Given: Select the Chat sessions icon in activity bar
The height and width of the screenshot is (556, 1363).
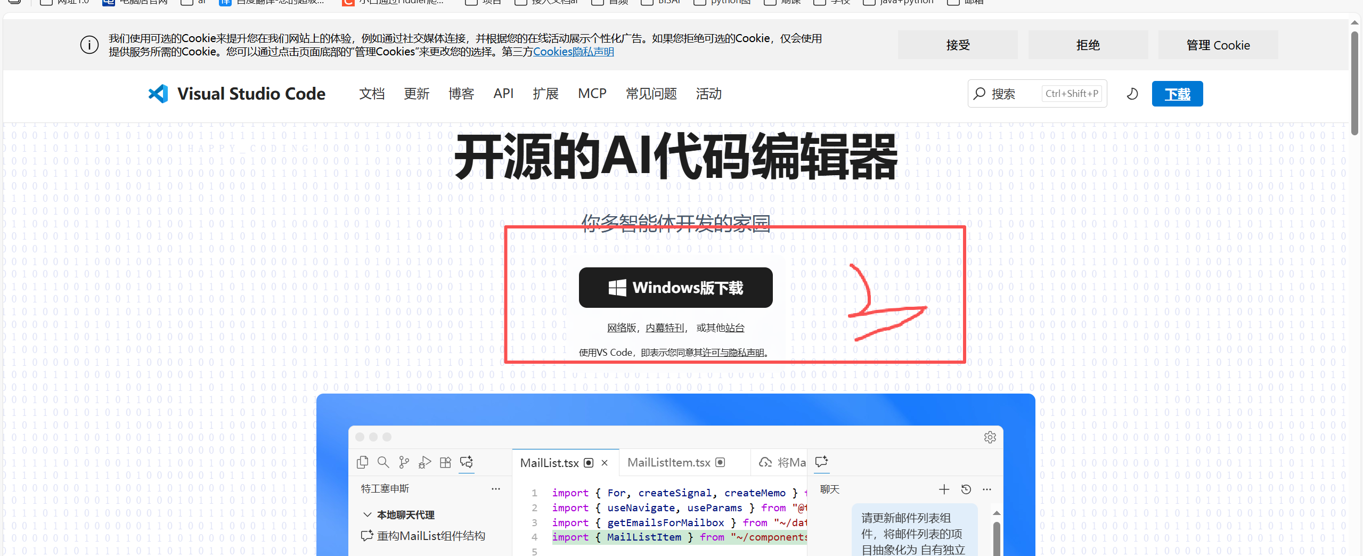Looking at the screenshot, I should click(x=467, y=462).
